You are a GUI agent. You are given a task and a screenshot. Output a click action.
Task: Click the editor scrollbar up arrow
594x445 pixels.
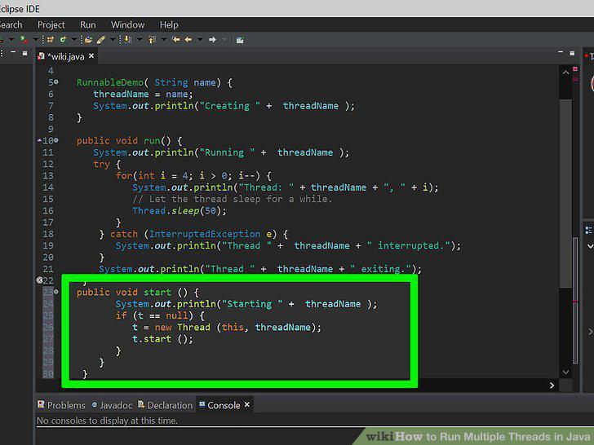[x=565, y=72]
